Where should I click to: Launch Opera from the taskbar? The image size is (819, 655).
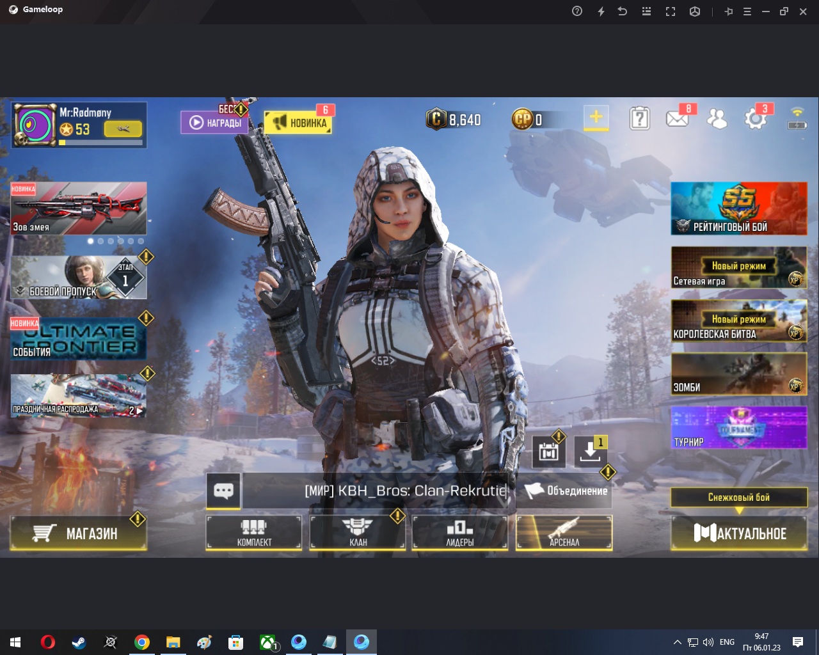47,642
